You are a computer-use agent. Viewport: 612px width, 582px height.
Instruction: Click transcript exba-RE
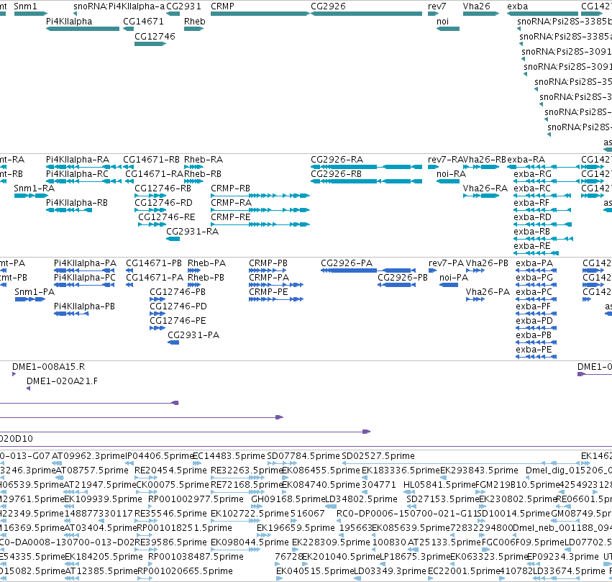(532, 246)
